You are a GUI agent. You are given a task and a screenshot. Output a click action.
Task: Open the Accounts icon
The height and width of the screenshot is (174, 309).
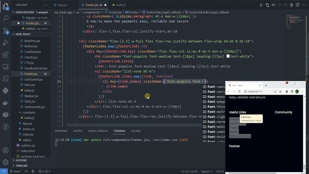point(5,150)
